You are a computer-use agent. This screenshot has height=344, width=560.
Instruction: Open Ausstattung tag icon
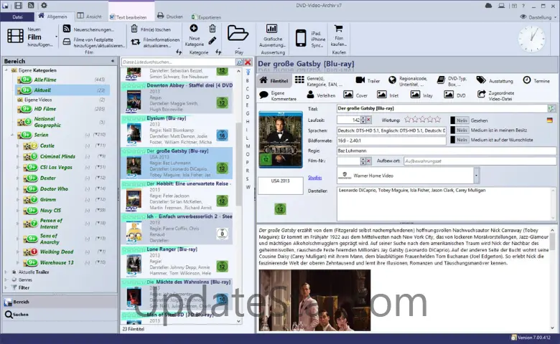point(481,80)
